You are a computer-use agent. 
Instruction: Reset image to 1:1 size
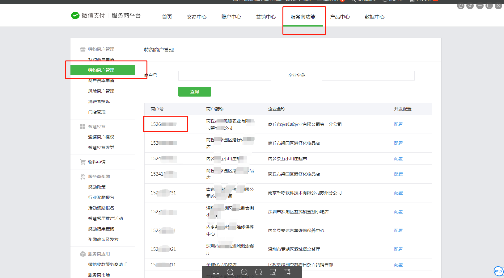point(216,272)
